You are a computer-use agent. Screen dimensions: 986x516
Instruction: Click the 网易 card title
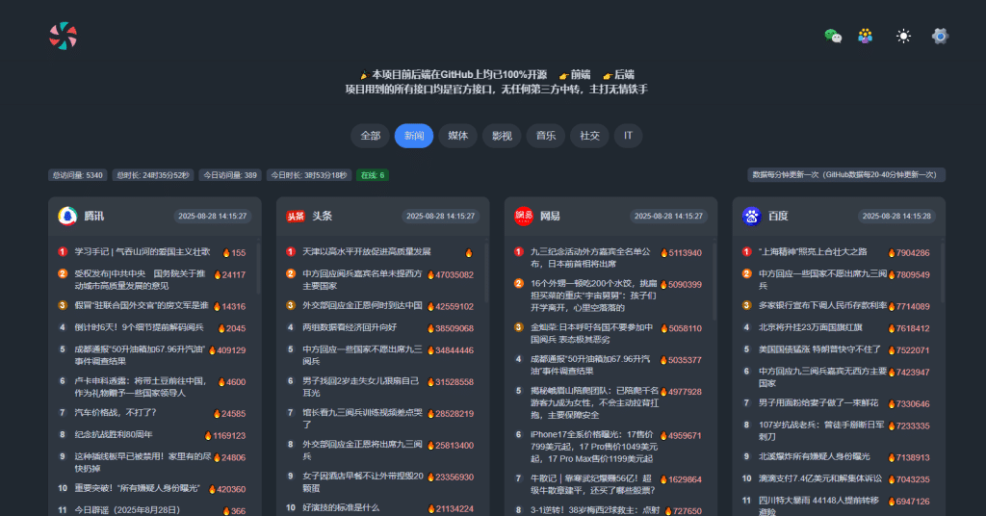click(550, 216)
